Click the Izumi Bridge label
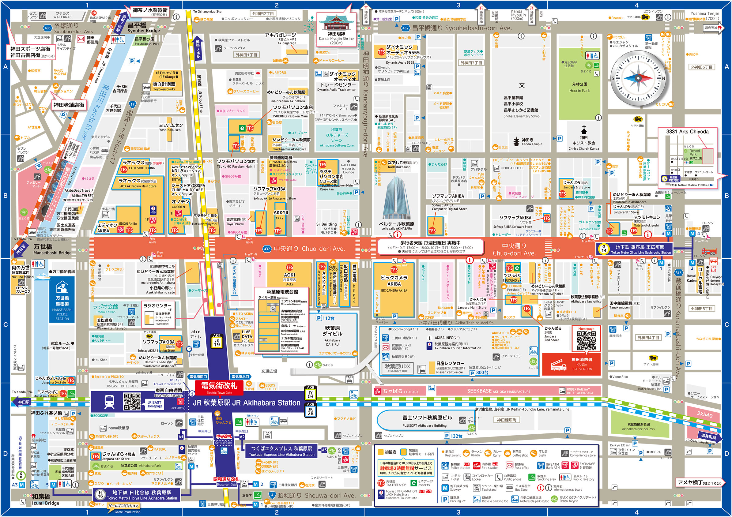This screenshot has height=517, width=732. tap(46, 500)
